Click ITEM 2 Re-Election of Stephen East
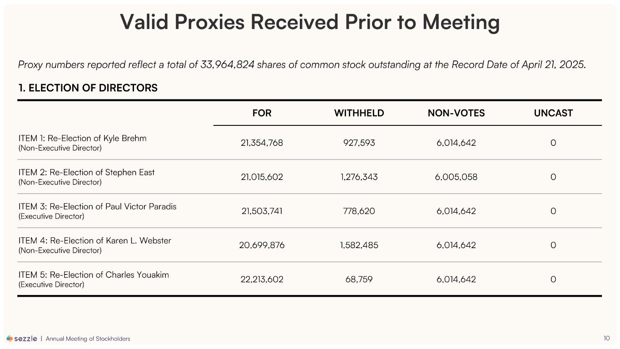This screenshot has width=620, height=349. click(x=86, y=172)
